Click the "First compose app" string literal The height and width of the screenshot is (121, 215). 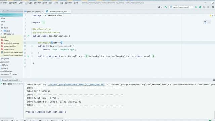[63, 50]
